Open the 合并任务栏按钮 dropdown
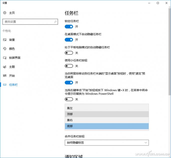 107,143
